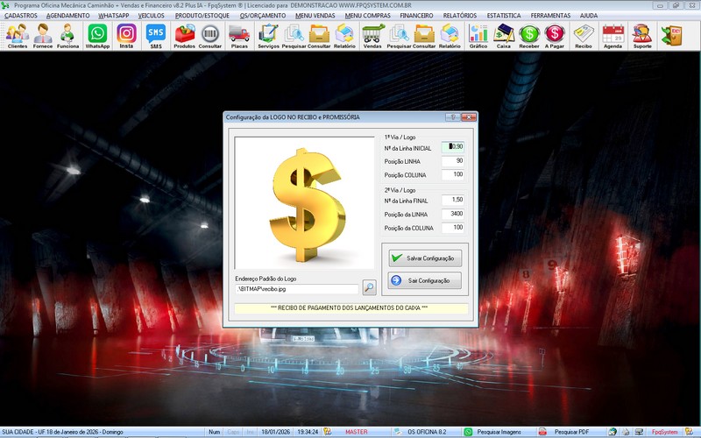The height and width of the screenshot is (438, 701).
Task: Click Sair Configuração button
Action: click(424, 280)
